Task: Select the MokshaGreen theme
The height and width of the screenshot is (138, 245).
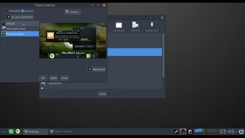Action: pos(20,34)
